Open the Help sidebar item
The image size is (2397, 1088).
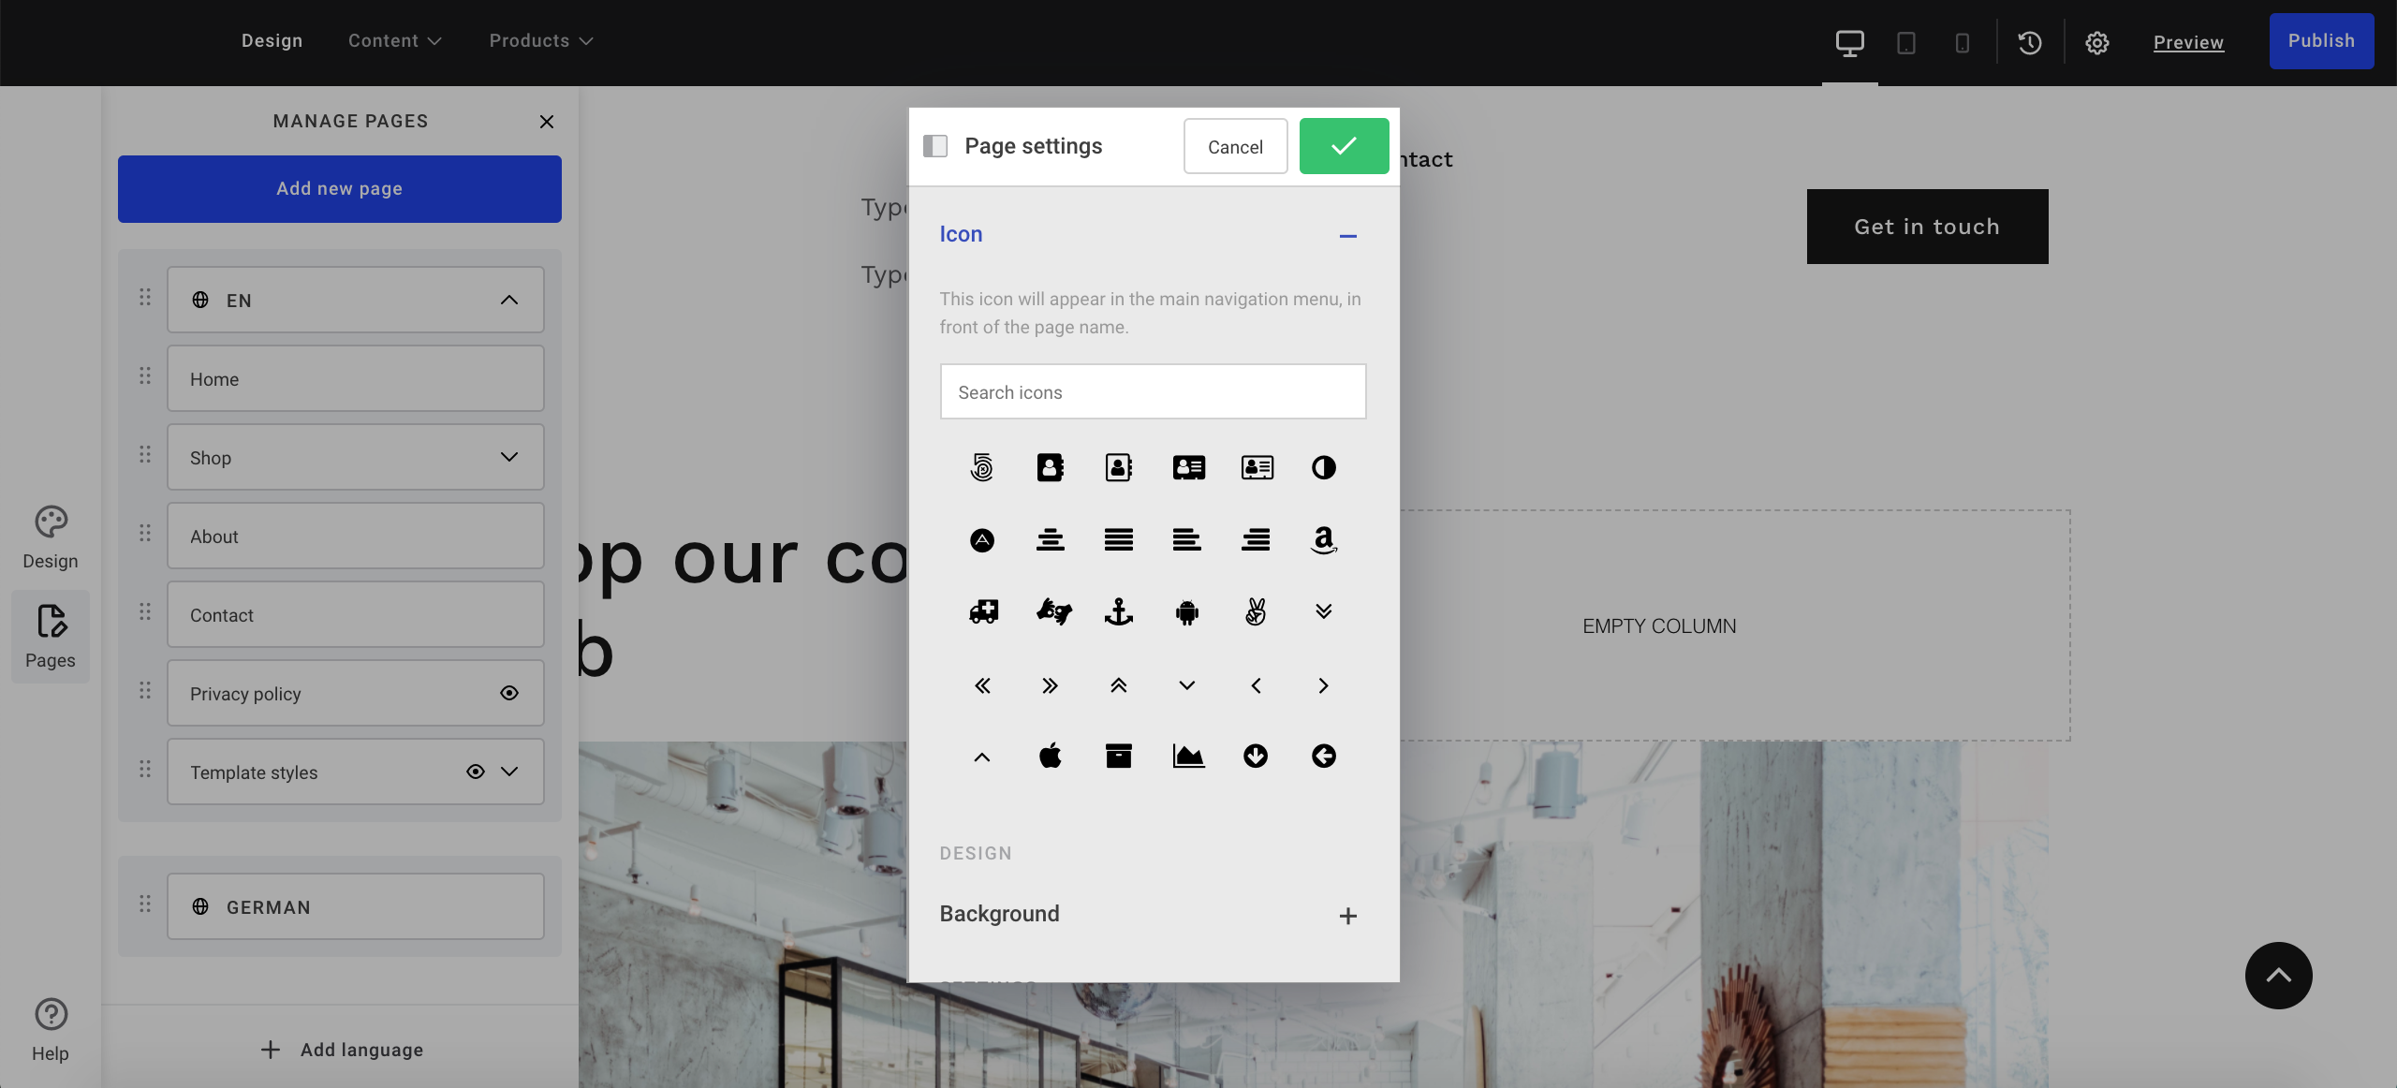[51, 1030]
